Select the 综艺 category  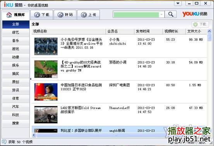(x=16, y=32)
